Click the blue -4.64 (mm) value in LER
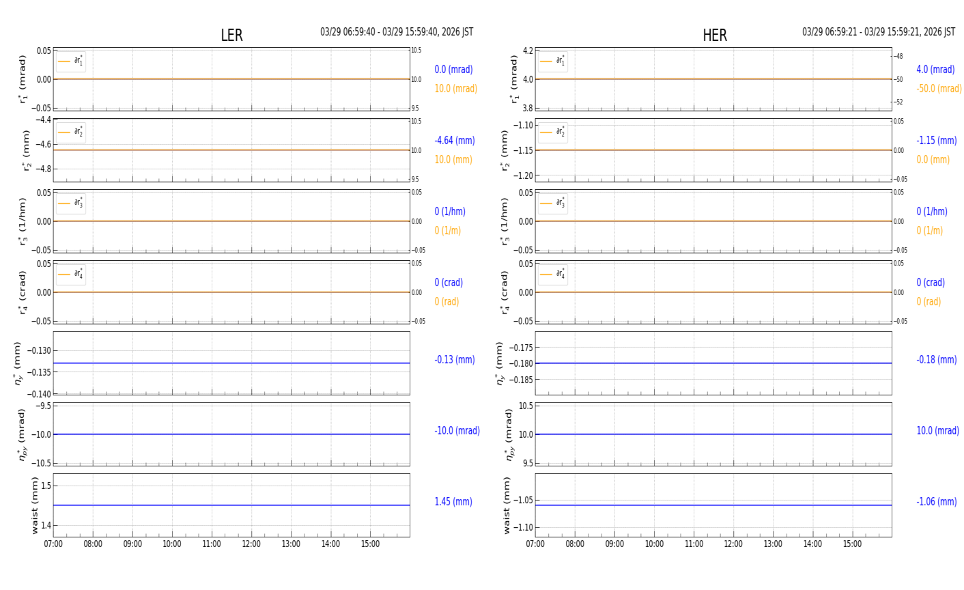 pyautogui.click(x=455, y=141)
